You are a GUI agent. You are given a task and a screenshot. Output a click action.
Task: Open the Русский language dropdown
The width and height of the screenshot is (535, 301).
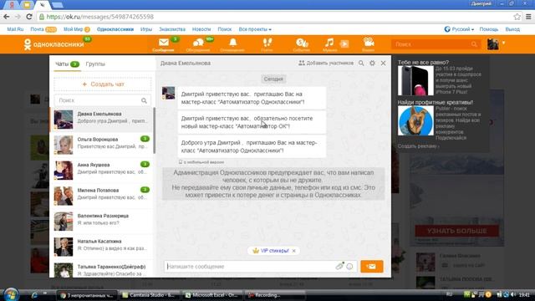(x=459, y=29)
